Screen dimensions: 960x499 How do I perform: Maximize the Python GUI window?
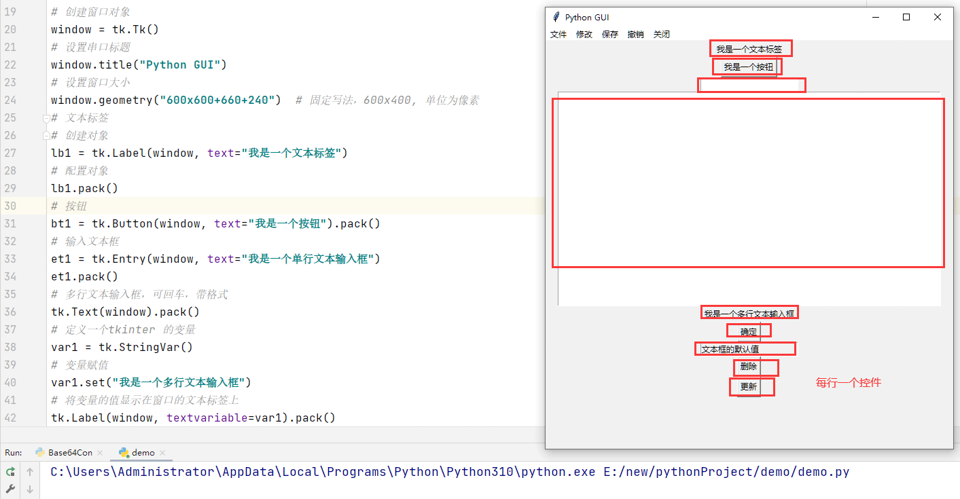(906, 17)
